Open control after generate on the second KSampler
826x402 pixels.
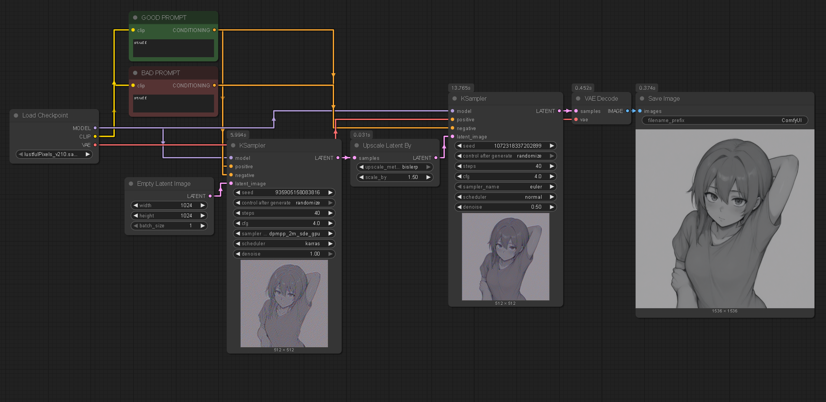(506, 156)
